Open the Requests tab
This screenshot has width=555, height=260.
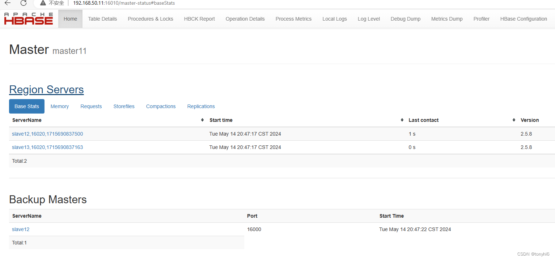pos(91,106)
